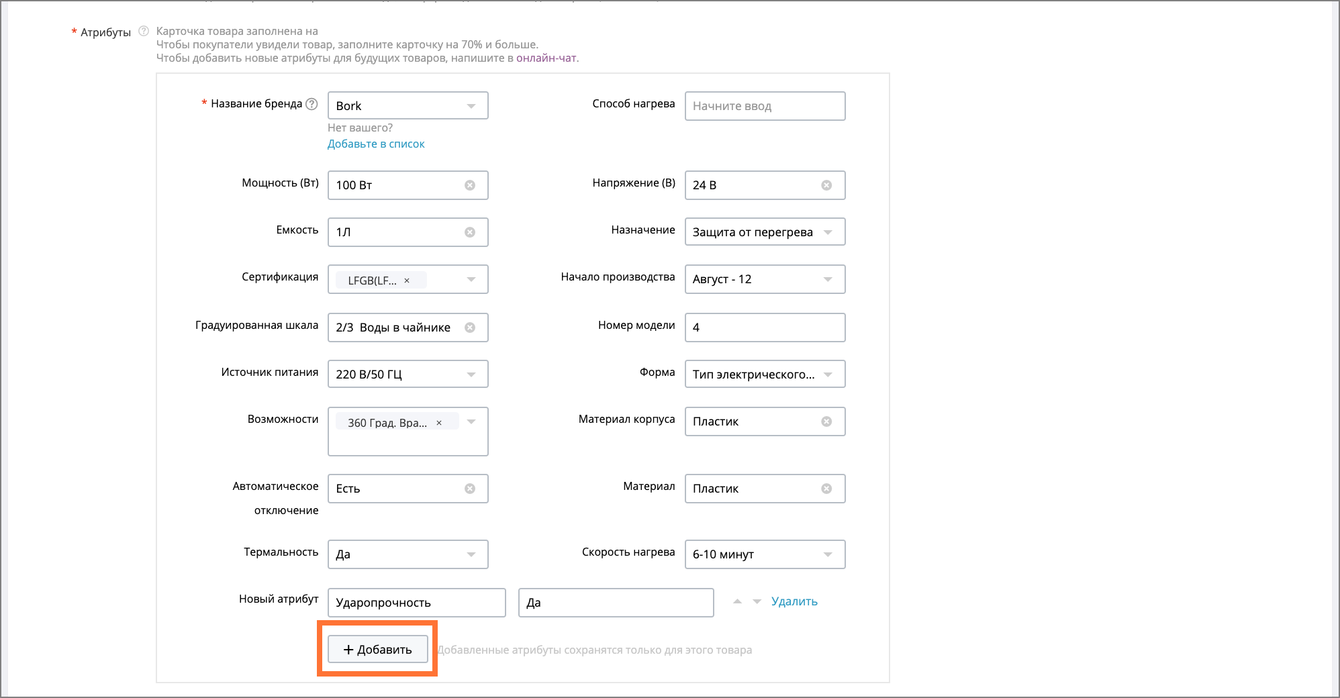Clear the Градуированная шкала field value
The image size is (1340, 698).
[470, 328]
